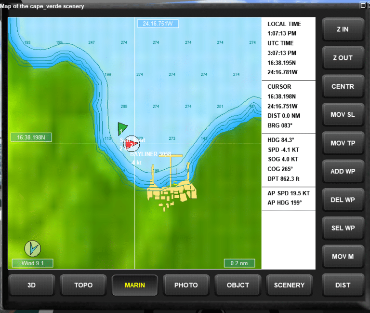Choose SEL WP to select waypoint
370x313 pixels.
coord(343,228)
